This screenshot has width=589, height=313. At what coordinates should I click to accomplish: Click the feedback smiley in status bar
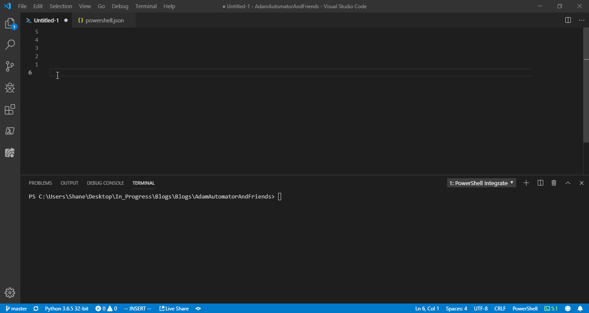click(x=568, y=309)
